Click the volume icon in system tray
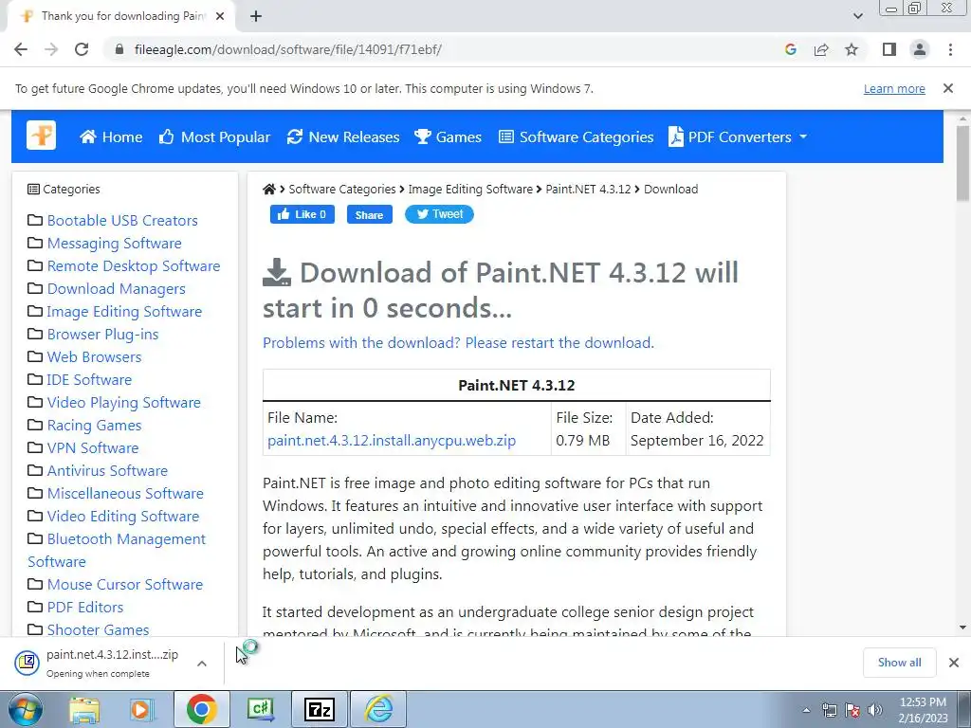 pos(875,710)
